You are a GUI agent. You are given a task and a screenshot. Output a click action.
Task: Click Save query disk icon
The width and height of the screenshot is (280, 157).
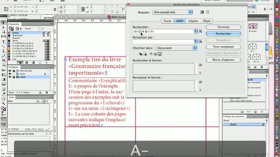(x=202, y=12)
